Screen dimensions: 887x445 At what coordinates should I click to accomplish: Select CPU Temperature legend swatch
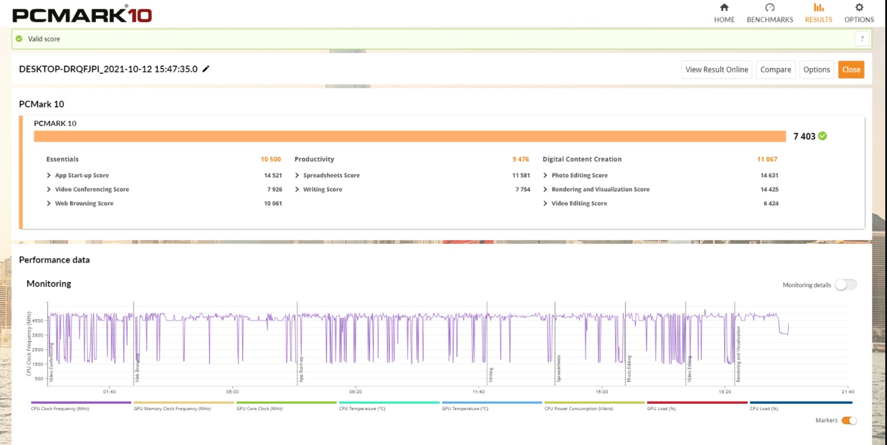[389, 403]
